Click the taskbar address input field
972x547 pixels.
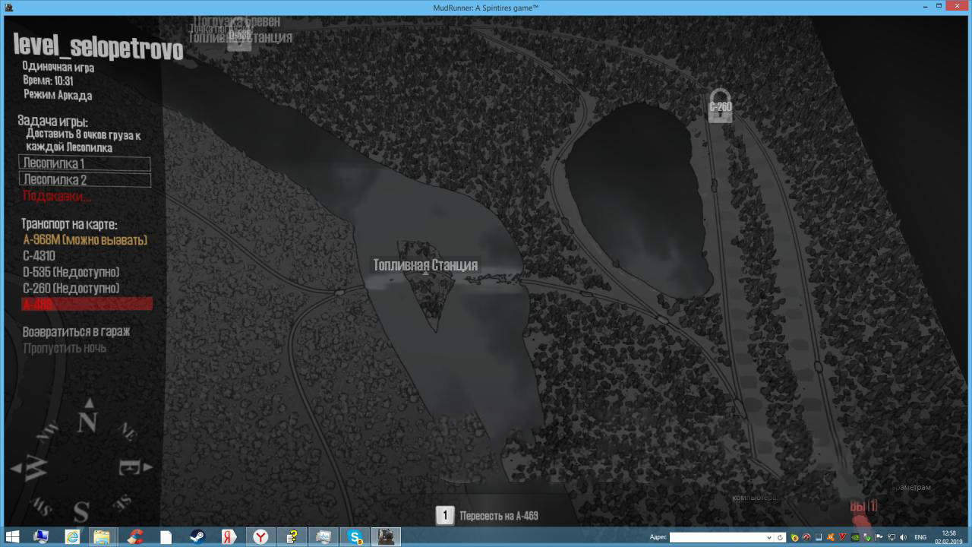coord(715,537)
